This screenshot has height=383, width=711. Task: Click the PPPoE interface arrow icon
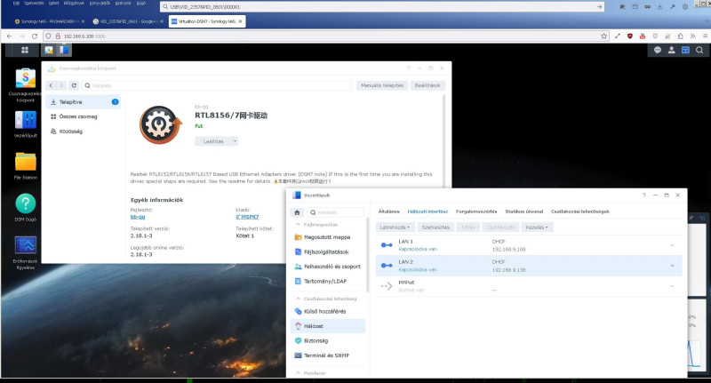387,286
